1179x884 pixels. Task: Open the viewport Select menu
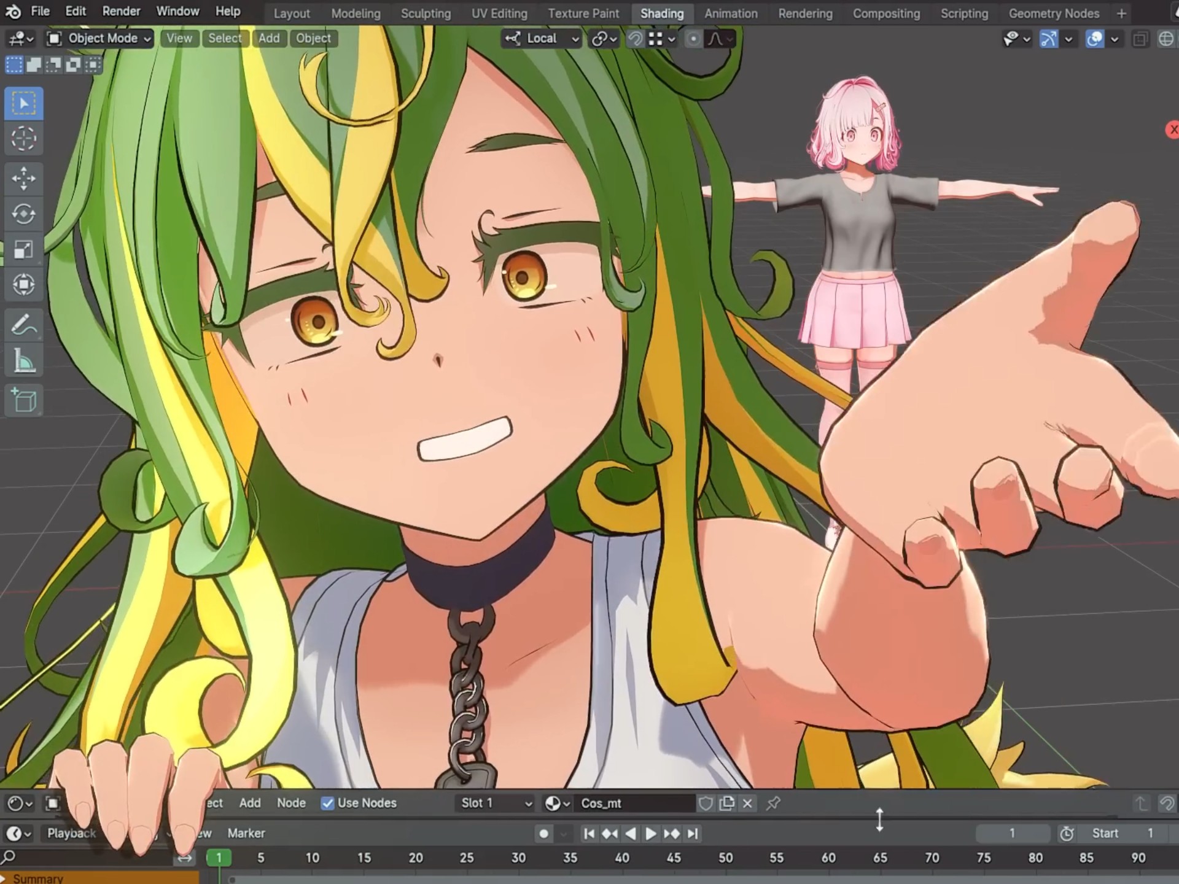tap(225, 39)
